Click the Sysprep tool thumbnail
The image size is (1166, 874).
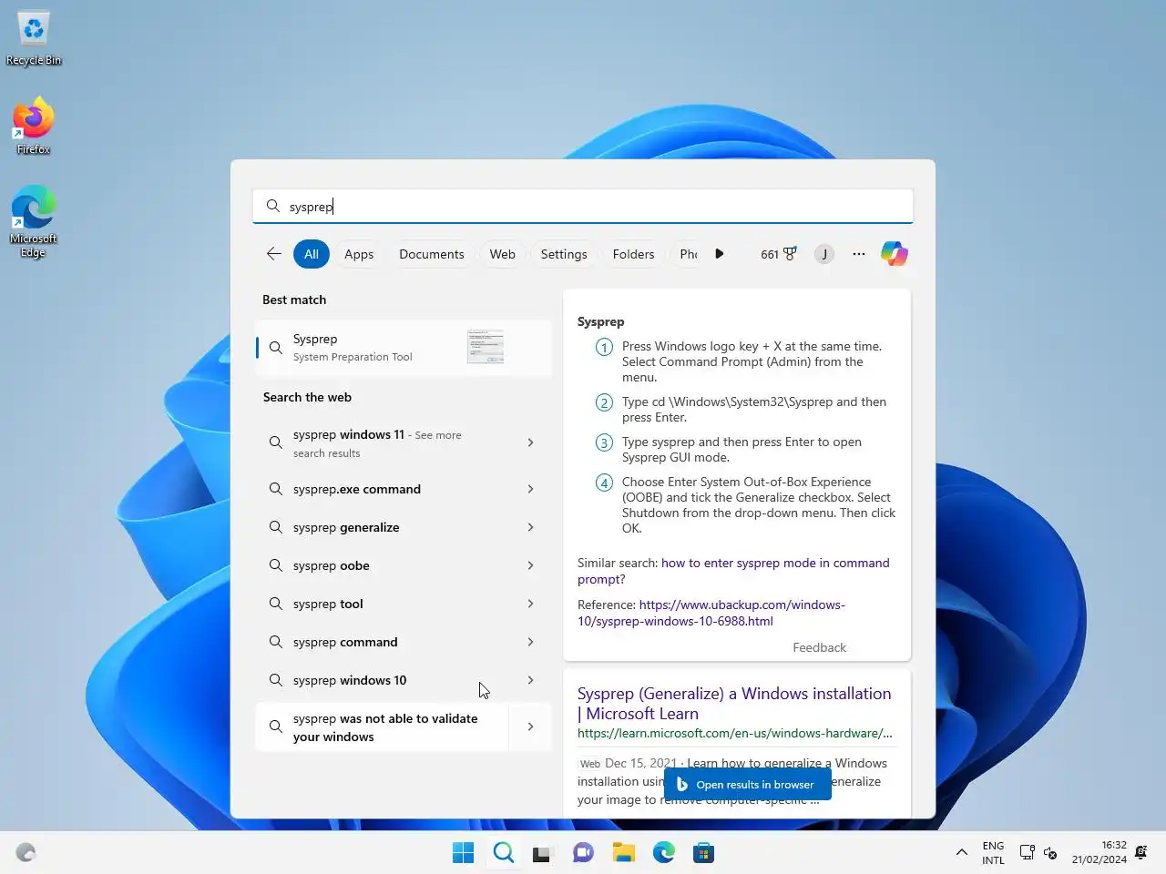click(x=486, y=347)
